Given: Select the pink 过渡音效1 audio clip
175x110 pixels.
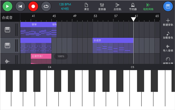Looking at the screenshot, I should pyautogui.click(x=41, y=59).
